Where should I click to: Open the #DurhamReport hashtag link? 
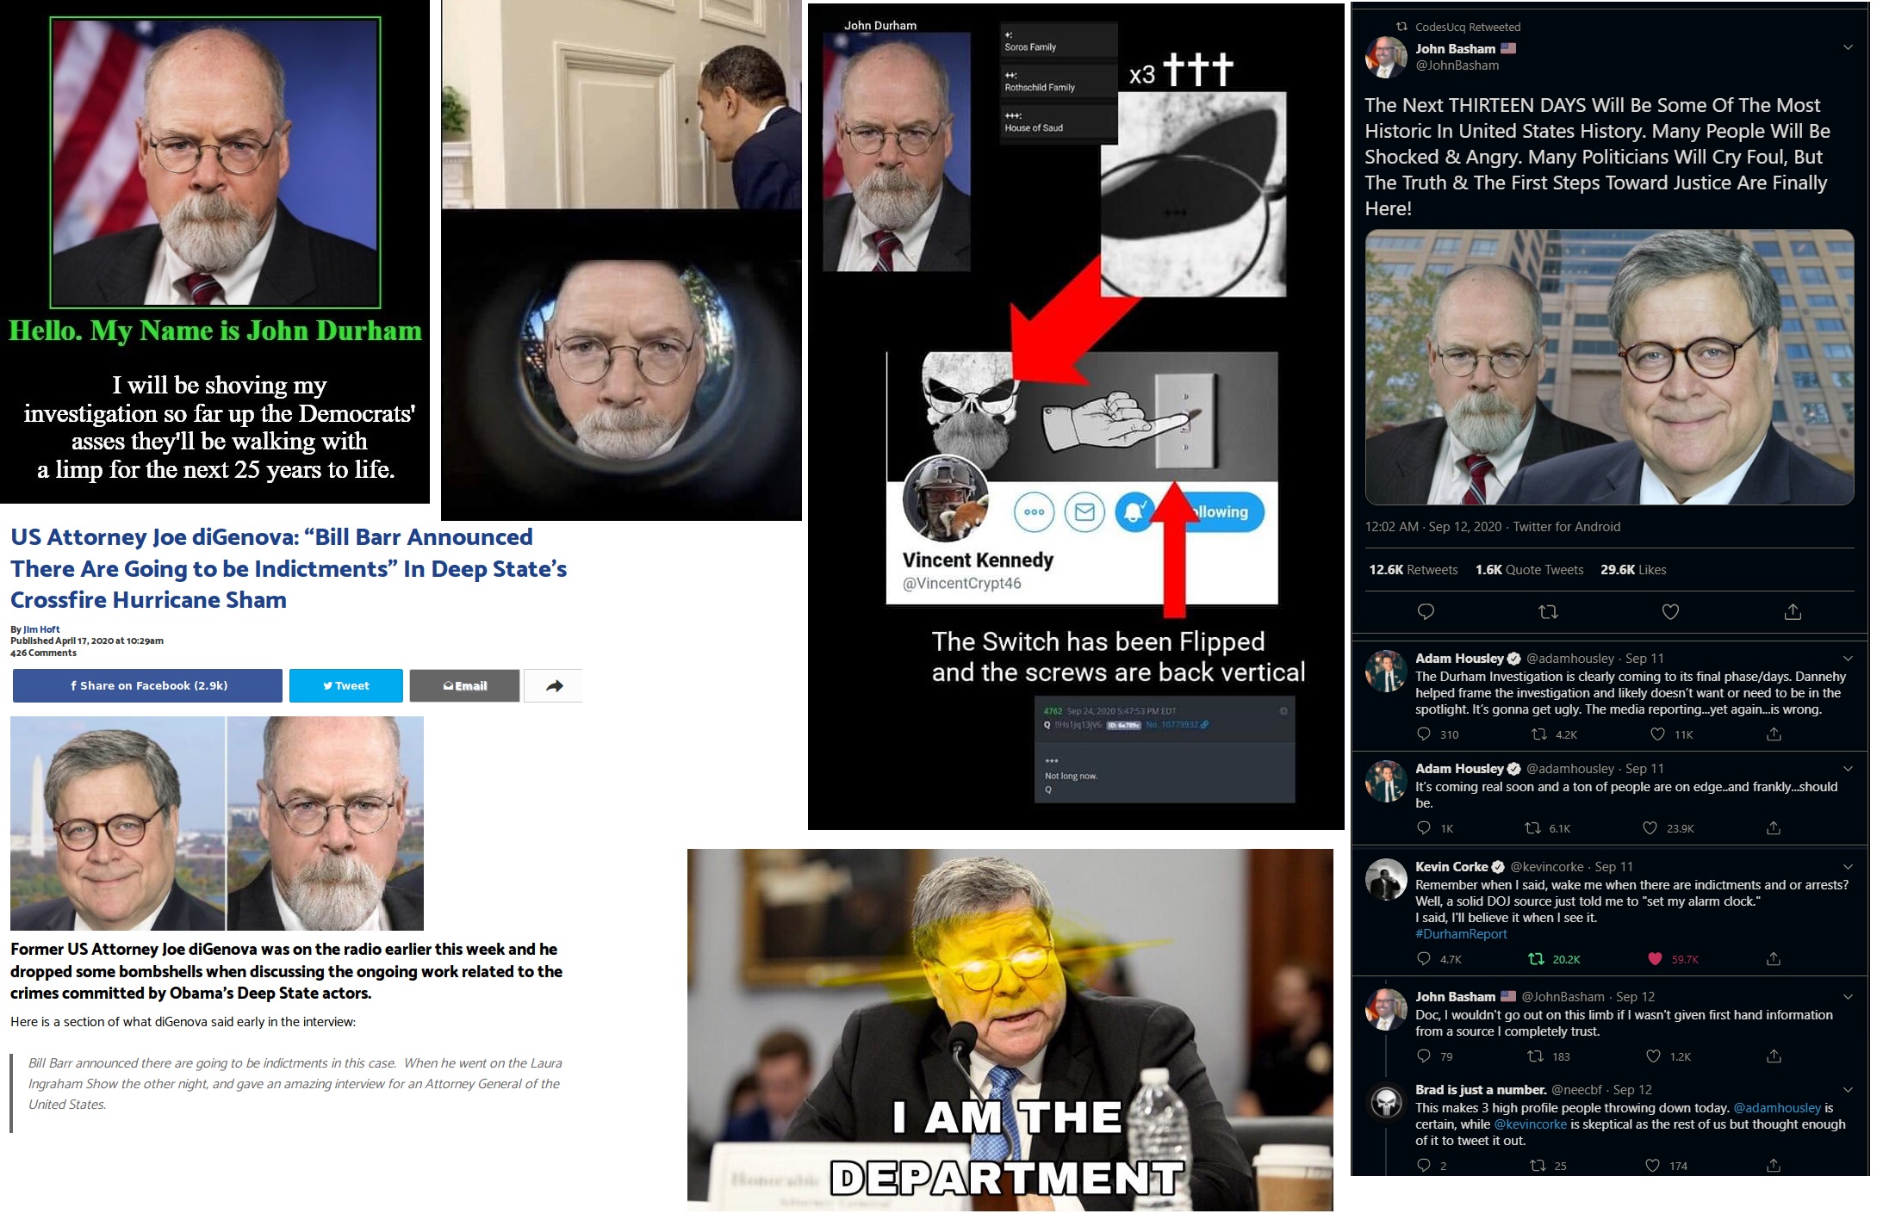[1461, 934]
